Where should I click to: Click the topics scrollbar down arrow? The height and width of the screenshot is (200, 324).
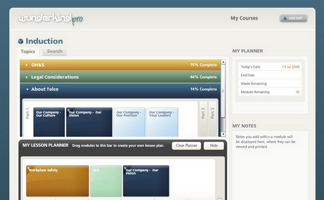click(x=223, y=134)
